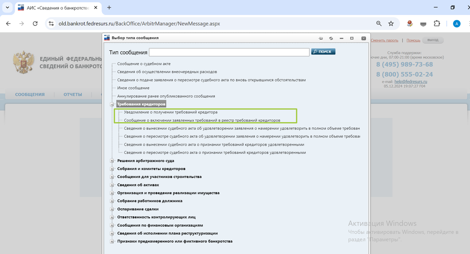Click the Требования кредиторов folder label
The width and height of the screenshot is (470, 254).
click(141, 104)
